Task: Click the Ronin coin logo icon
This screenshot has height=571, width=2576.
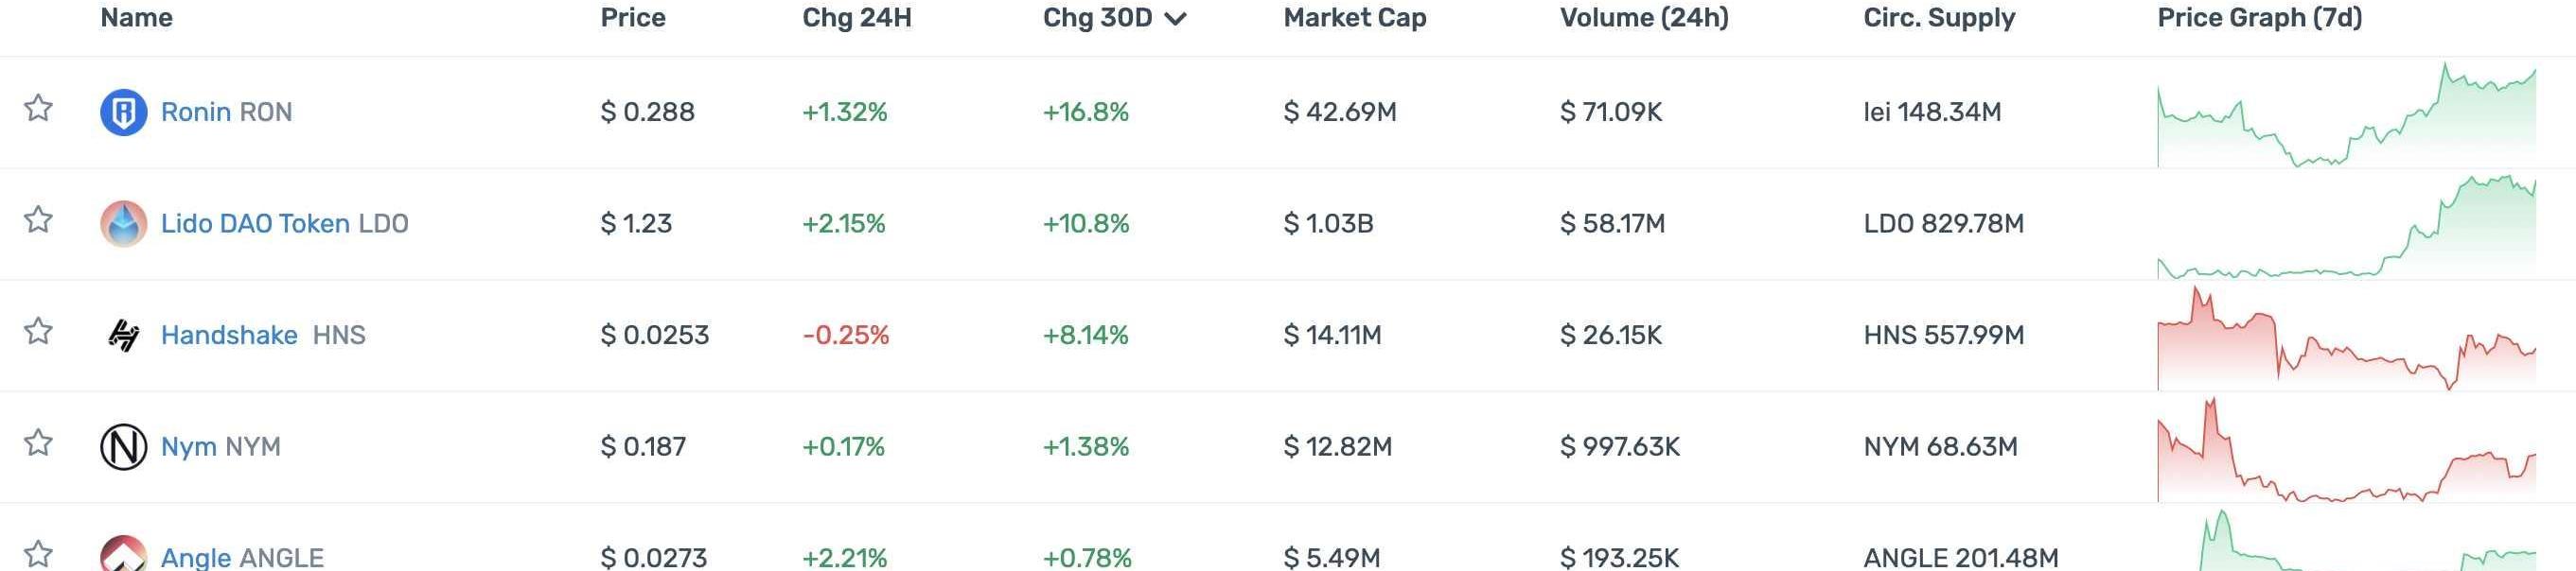Action: point(124,112)
